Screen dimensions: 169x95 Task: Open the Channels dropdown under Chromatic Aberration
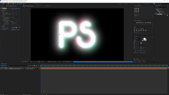pos(16,23)
